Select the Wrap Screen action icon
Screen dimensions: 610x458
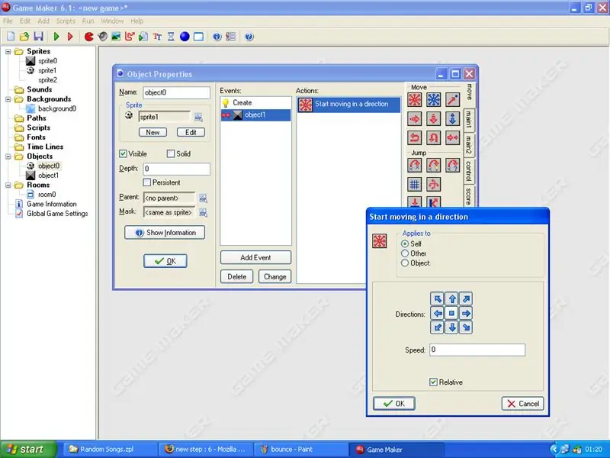pyautogui.click(x=434, y=184)
